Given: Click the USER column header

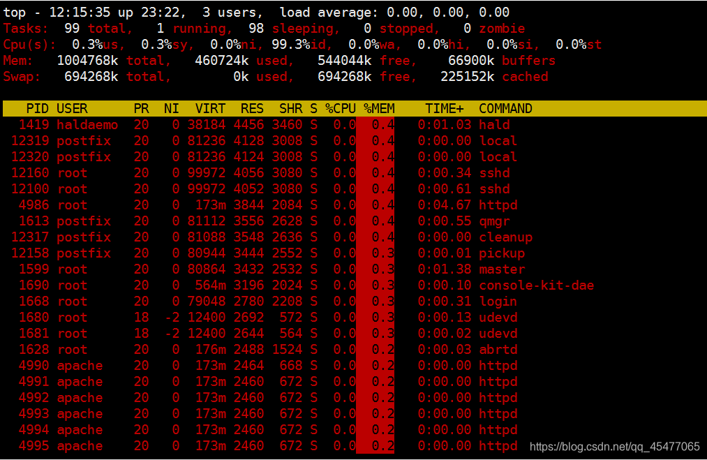Looking at the screenshot, I should point(72,109).
